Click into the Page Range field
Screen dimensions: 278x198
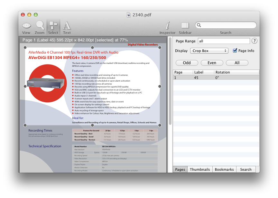[x=224, y=41]
